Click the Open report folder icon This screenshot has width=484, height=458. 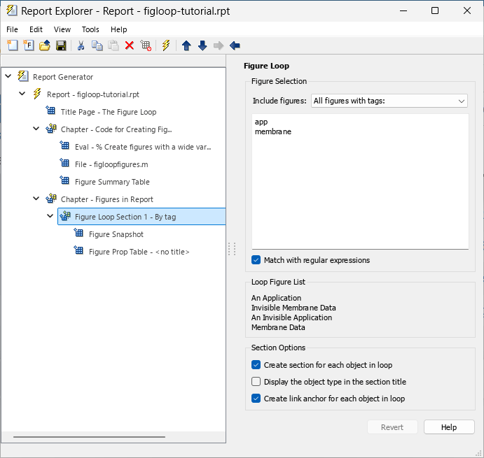pyautogui.click(x=44, y=45)
